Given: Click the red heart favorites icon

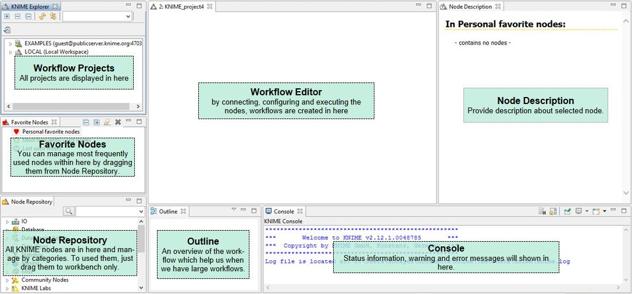Looking at the screenshot, I should 16,132.
